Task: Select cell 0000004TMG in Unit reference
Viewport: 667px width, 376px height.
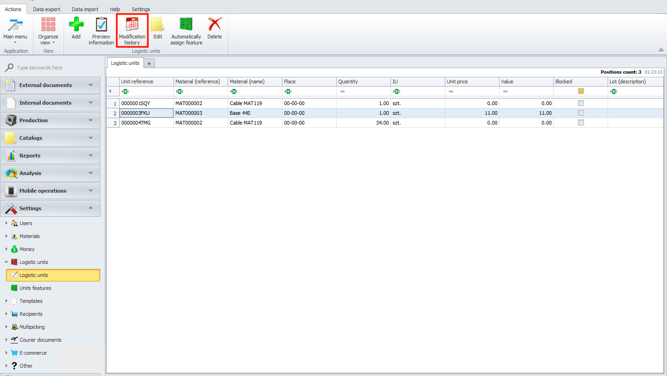Action: 146,123
